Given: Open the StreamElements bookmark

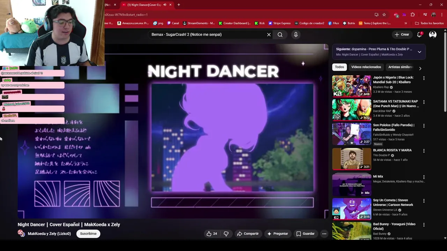Looking at the screenshot, I should 199,23.
